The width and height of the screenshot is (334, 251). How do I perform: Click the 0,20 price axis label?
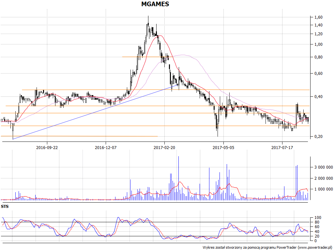[318, 137]
